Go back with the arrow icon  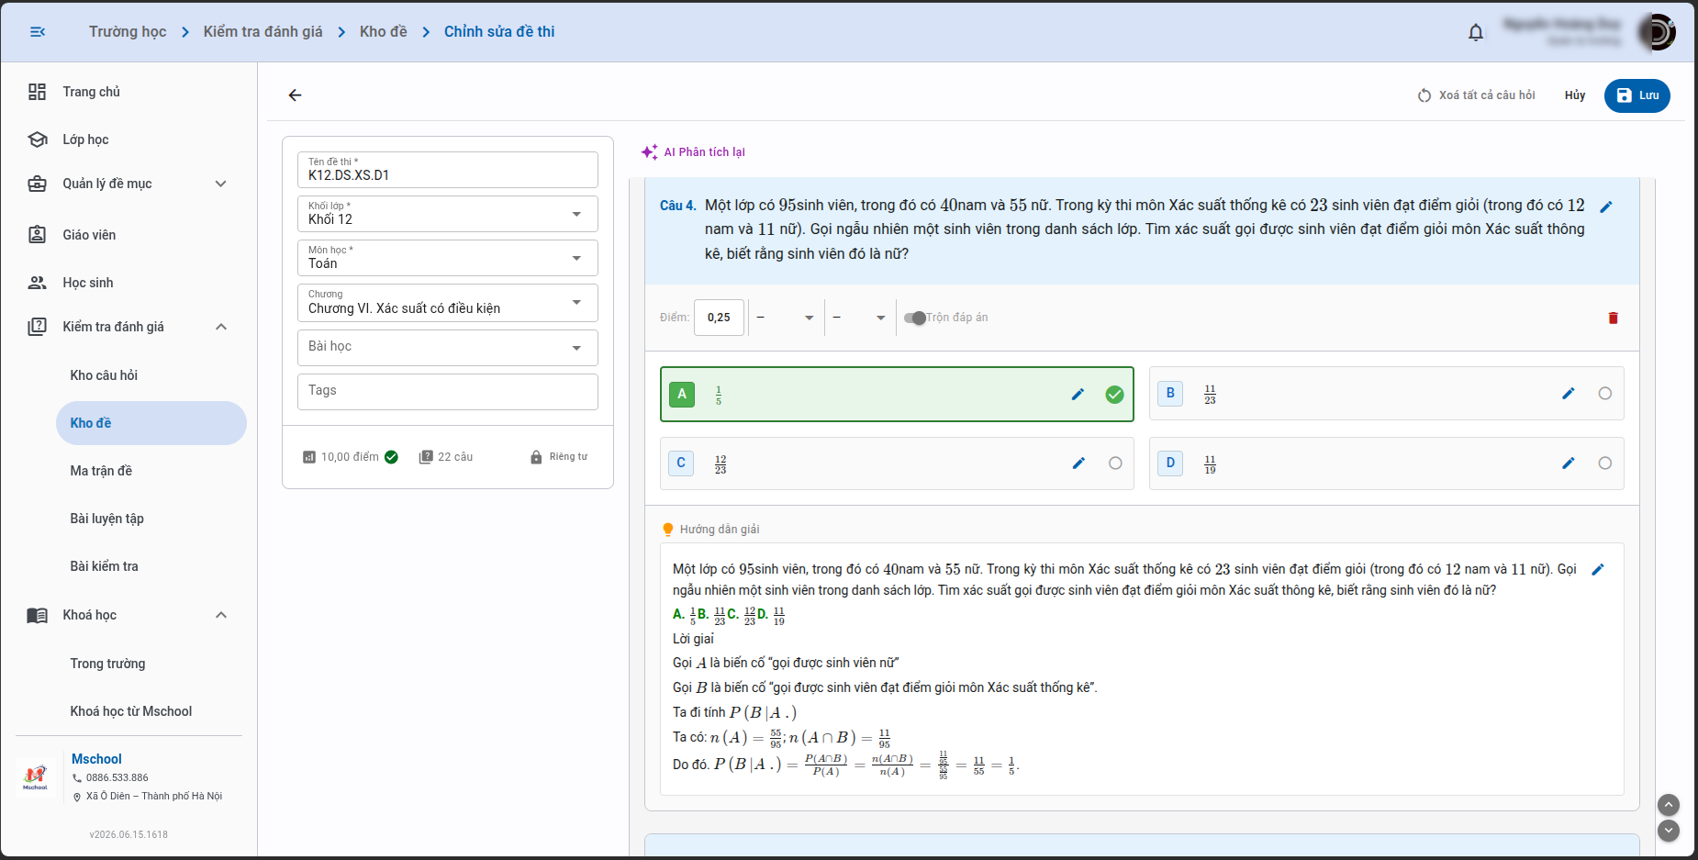click(x=295, y=95)
